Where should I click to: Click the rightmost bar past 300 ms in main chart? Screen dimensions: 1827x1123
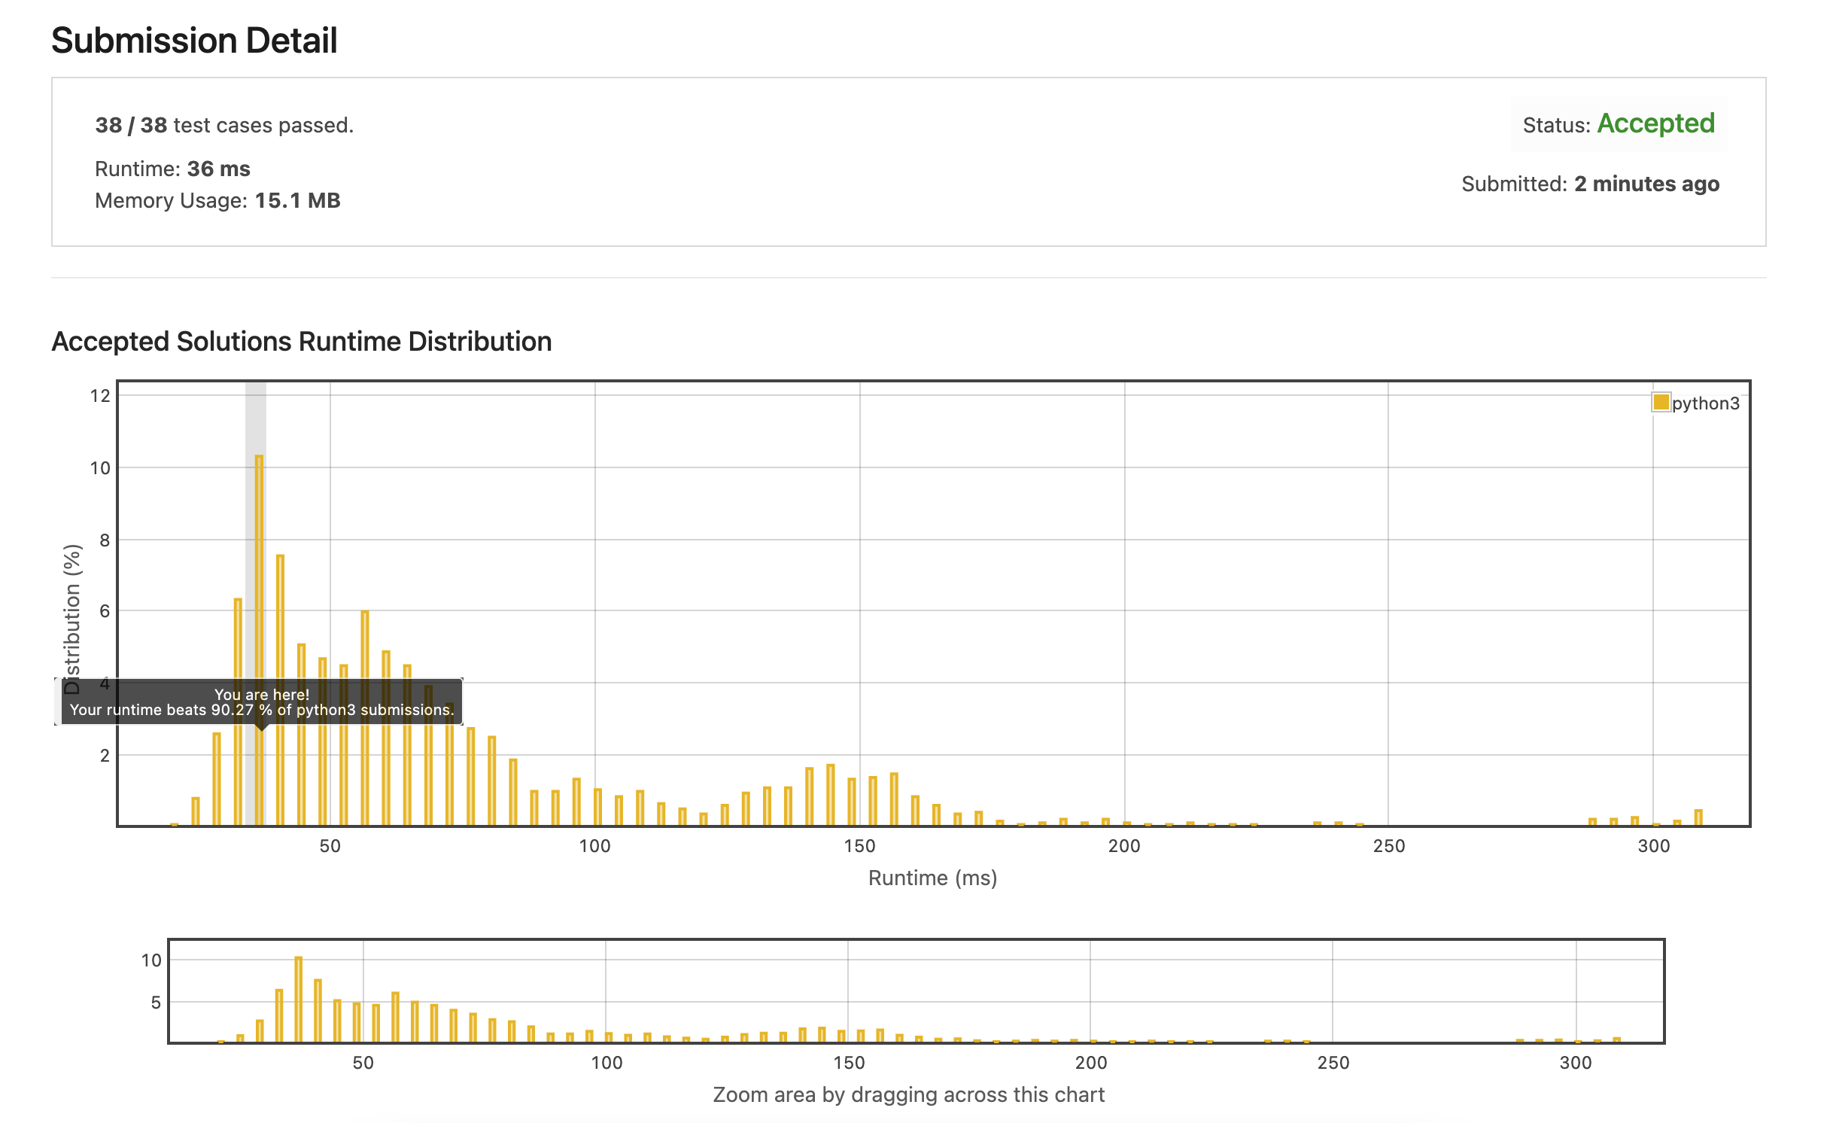click(x=1698, y=817)
